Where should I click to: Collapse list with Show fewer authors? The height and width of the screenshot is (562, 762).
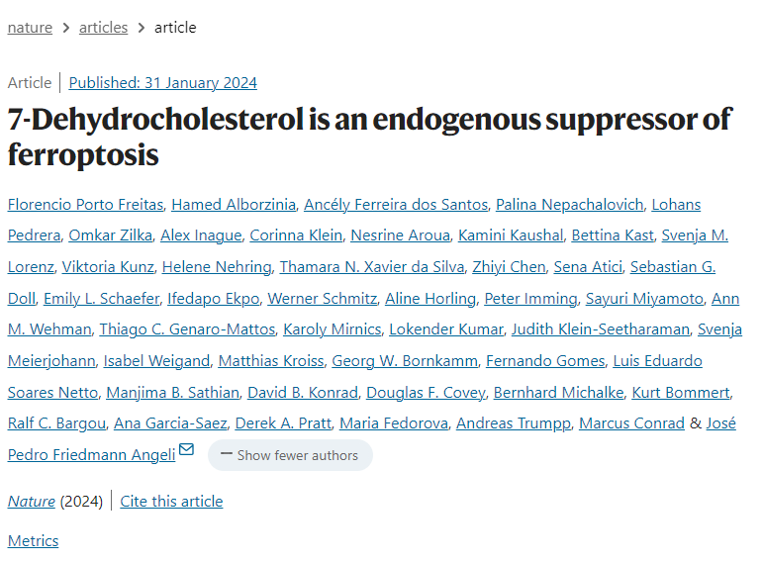pos(290,455)
